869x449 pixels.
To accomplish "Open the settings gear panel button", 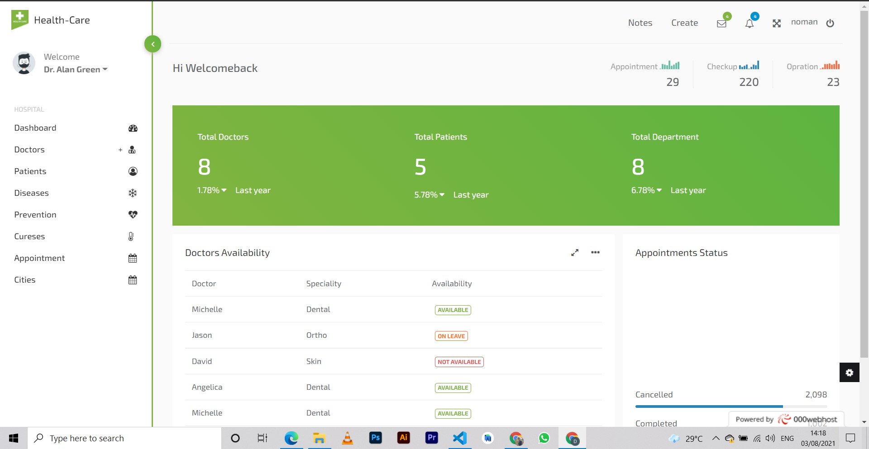I will 849,373.
